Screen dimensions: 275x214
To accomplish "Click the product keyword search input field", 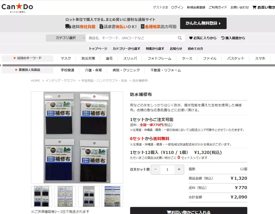I will point(129,38).
